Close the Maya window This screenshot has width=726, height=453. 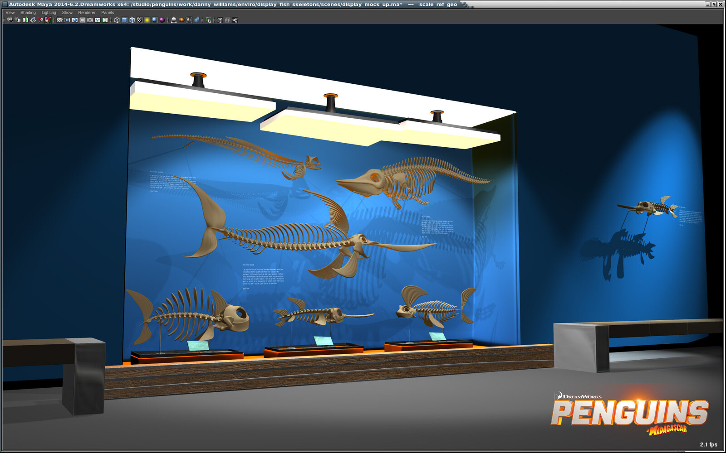pyautogui.click(x=720, y=4)
